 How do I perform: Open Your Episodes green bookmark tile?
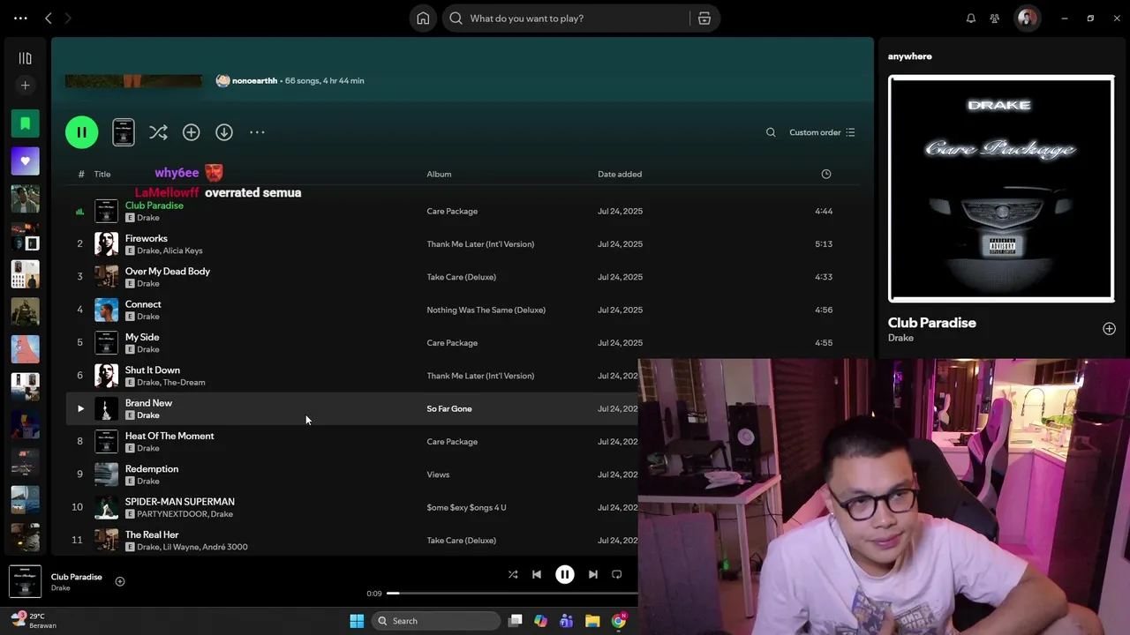25,123
